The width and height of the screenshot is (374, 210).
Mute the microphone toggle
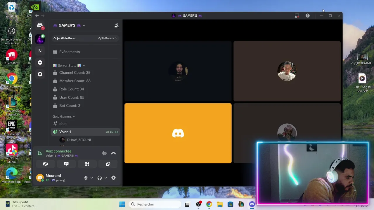click(86, 178)
